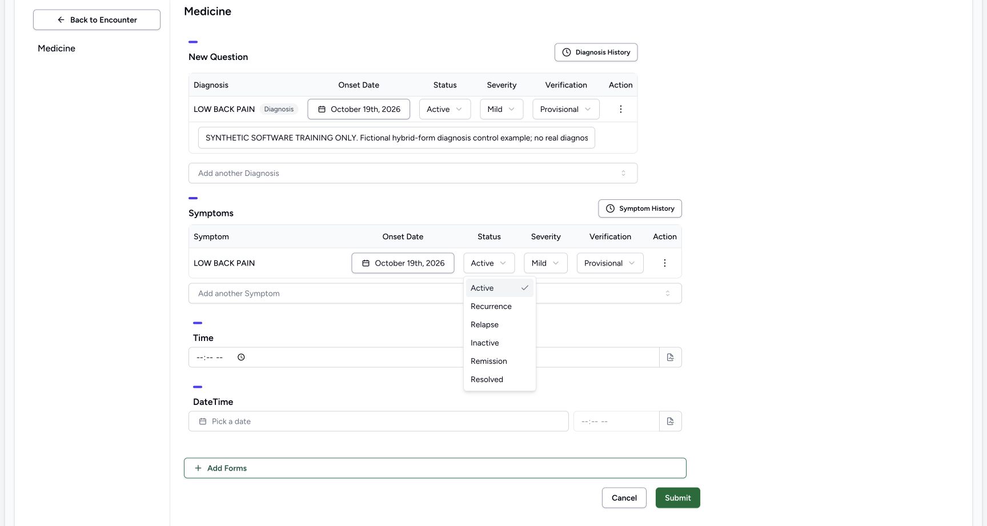The width and height of the screenshot is (987, 526).
Task: Click the LOW BACK PAIN symptom name
Action: click(224, 263)
